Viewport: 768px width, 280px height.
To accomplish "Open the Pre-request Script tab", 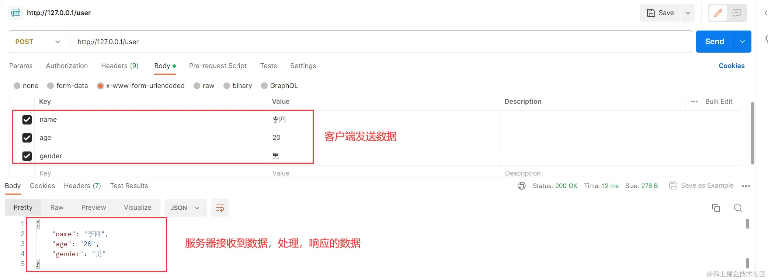I will pos(218,66).
